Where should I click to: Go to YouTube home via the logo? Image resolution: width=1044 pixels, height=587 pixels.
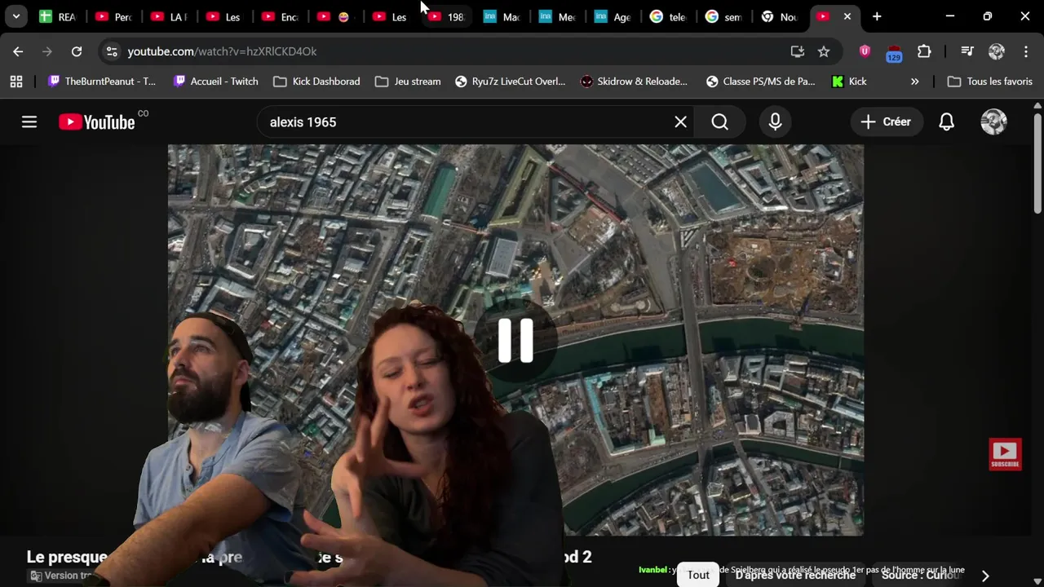click(x=97, y=122)
